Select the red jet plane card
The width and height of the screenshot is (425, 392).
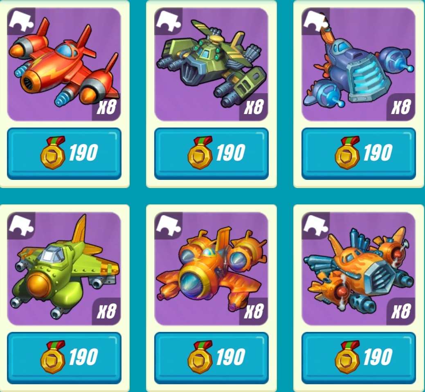click(x=64, y=65)
